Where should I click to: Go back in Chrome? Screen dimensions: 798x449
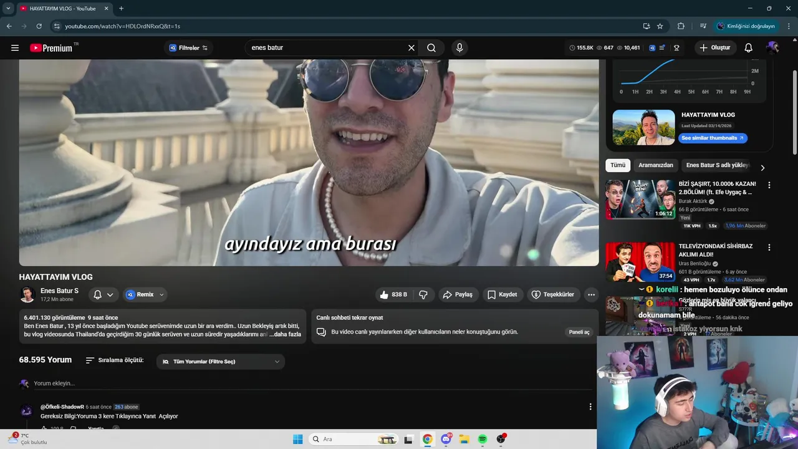tap(9, 26)
